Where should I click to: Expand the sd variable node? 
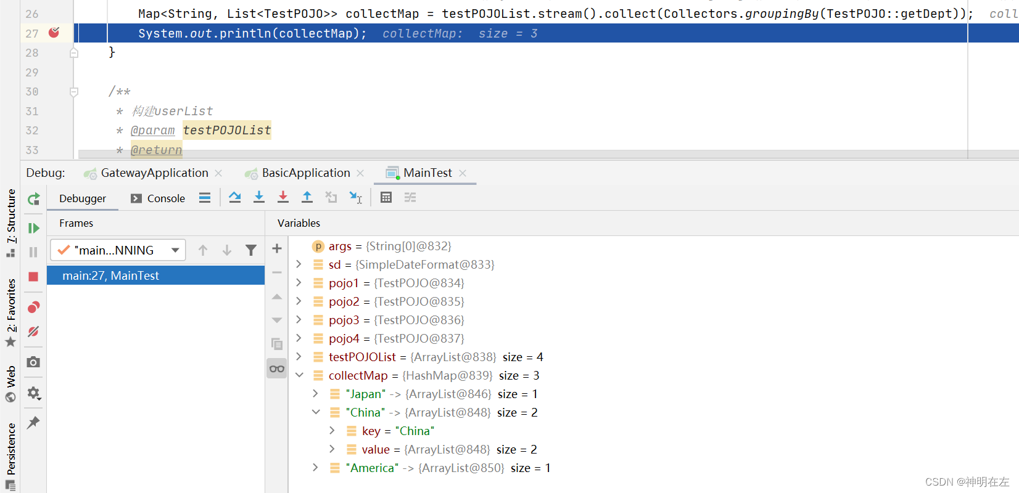pyautogui.click(x=299, y=264)
